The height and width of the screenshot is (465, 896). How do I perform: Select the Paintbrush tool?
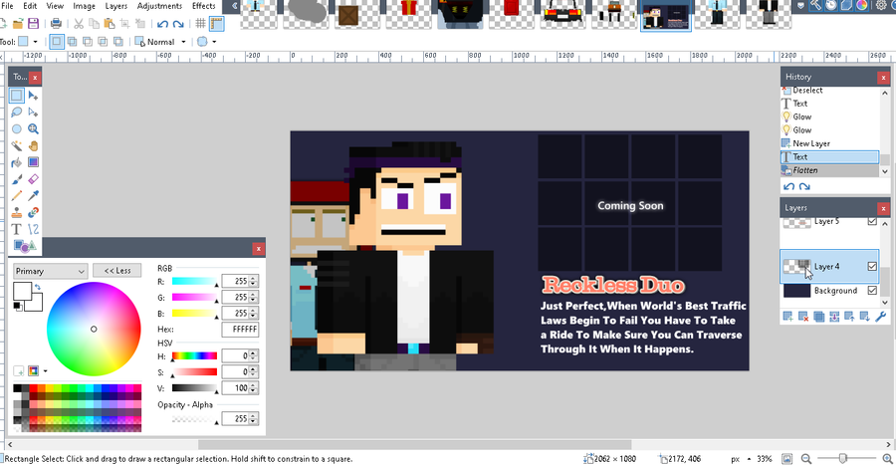click(x=17, y=179)
